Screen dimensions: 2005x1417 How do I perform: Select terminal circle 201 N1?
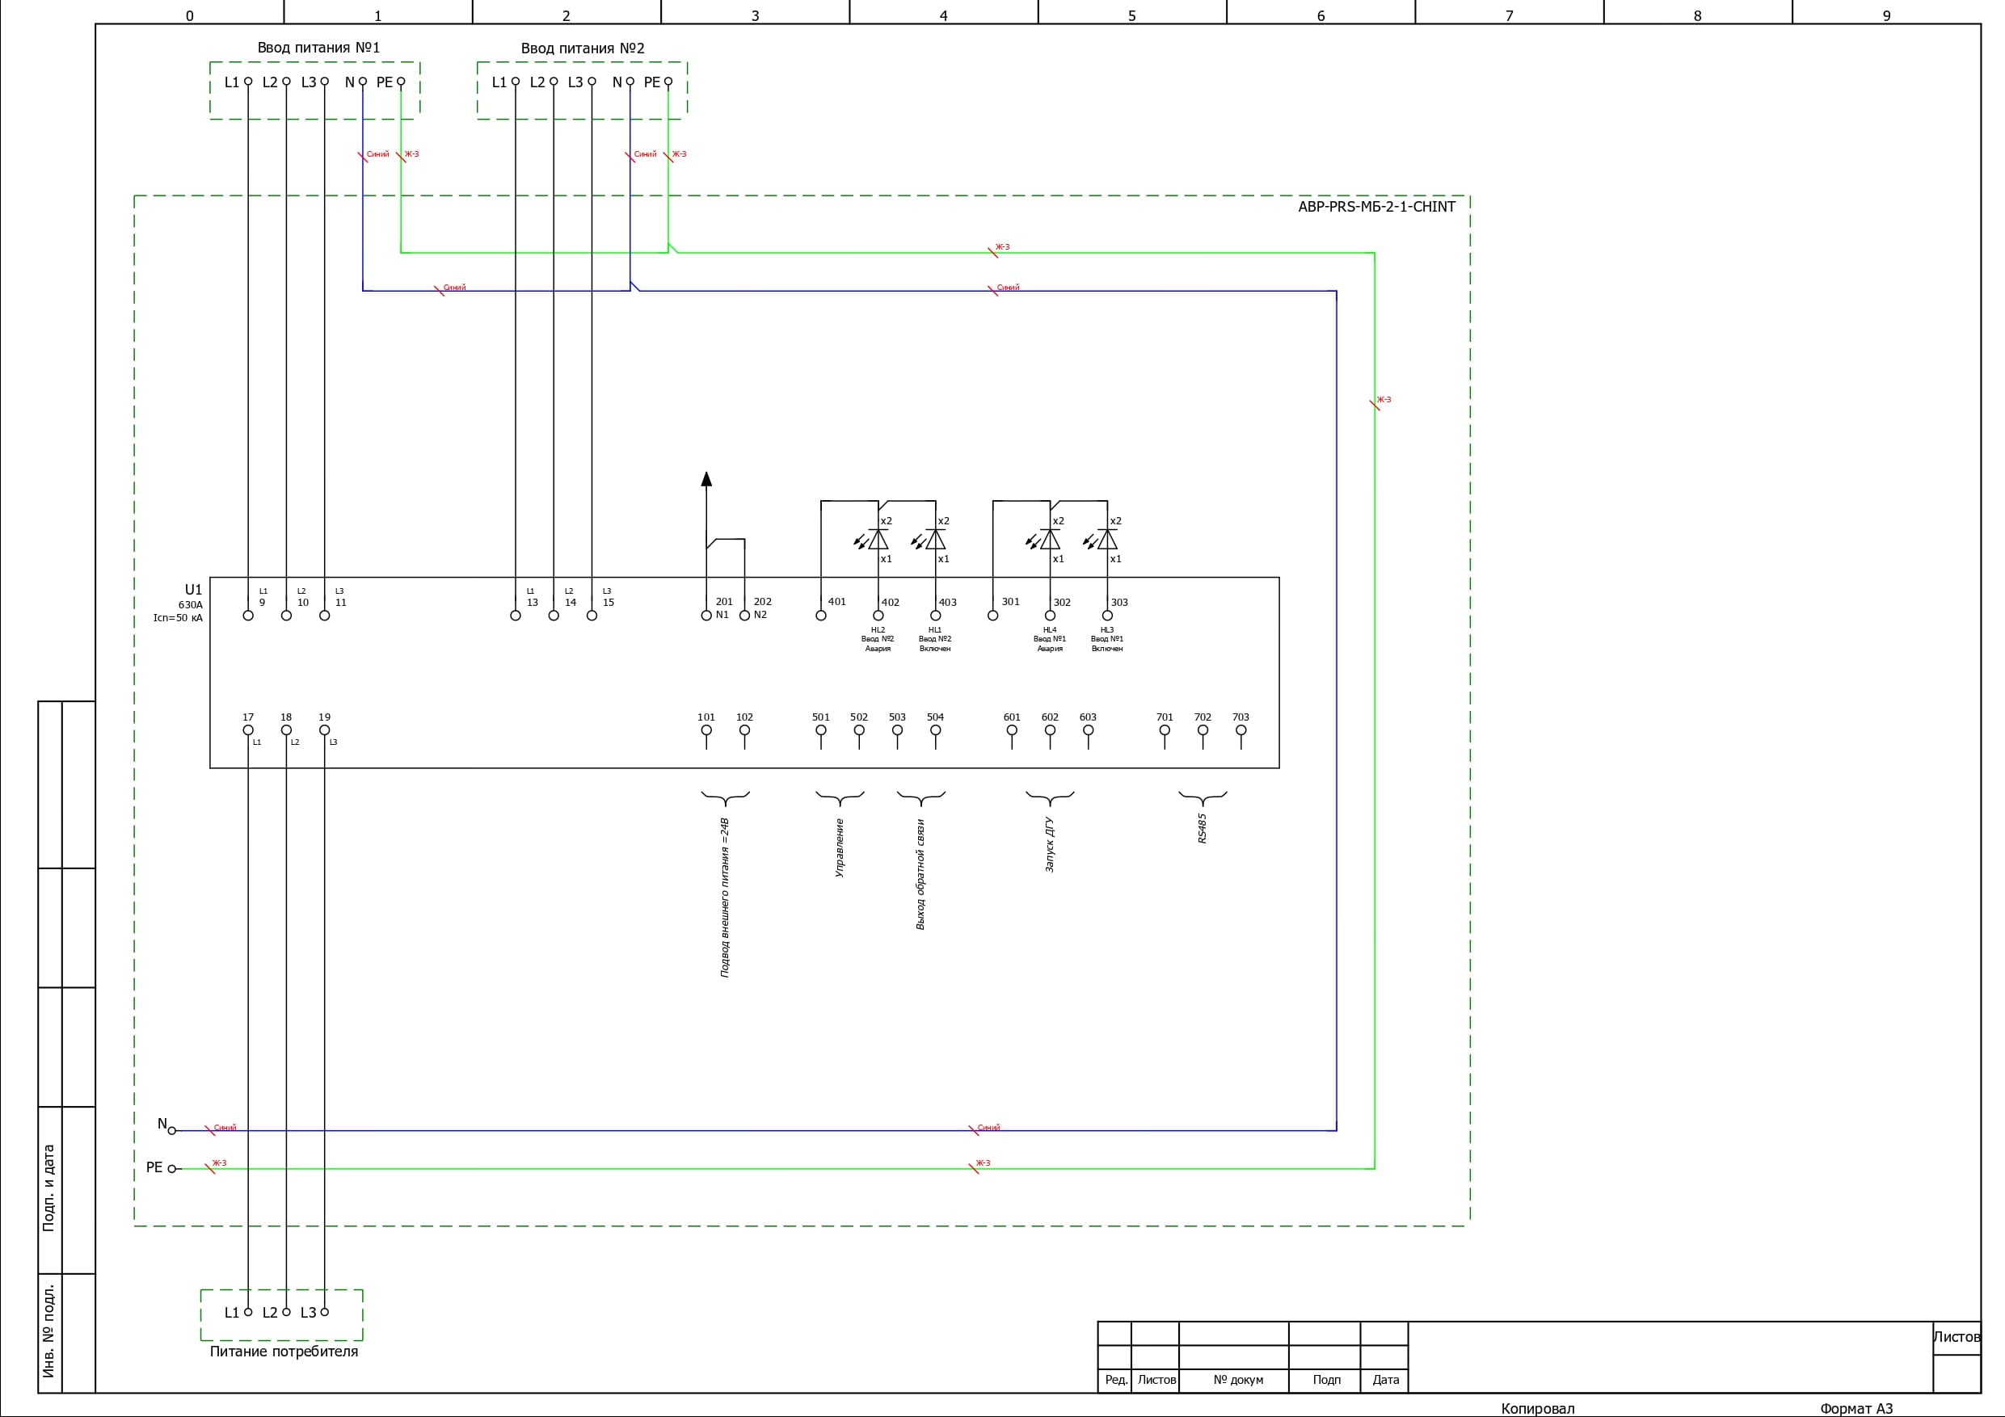[x=706, y=616]
